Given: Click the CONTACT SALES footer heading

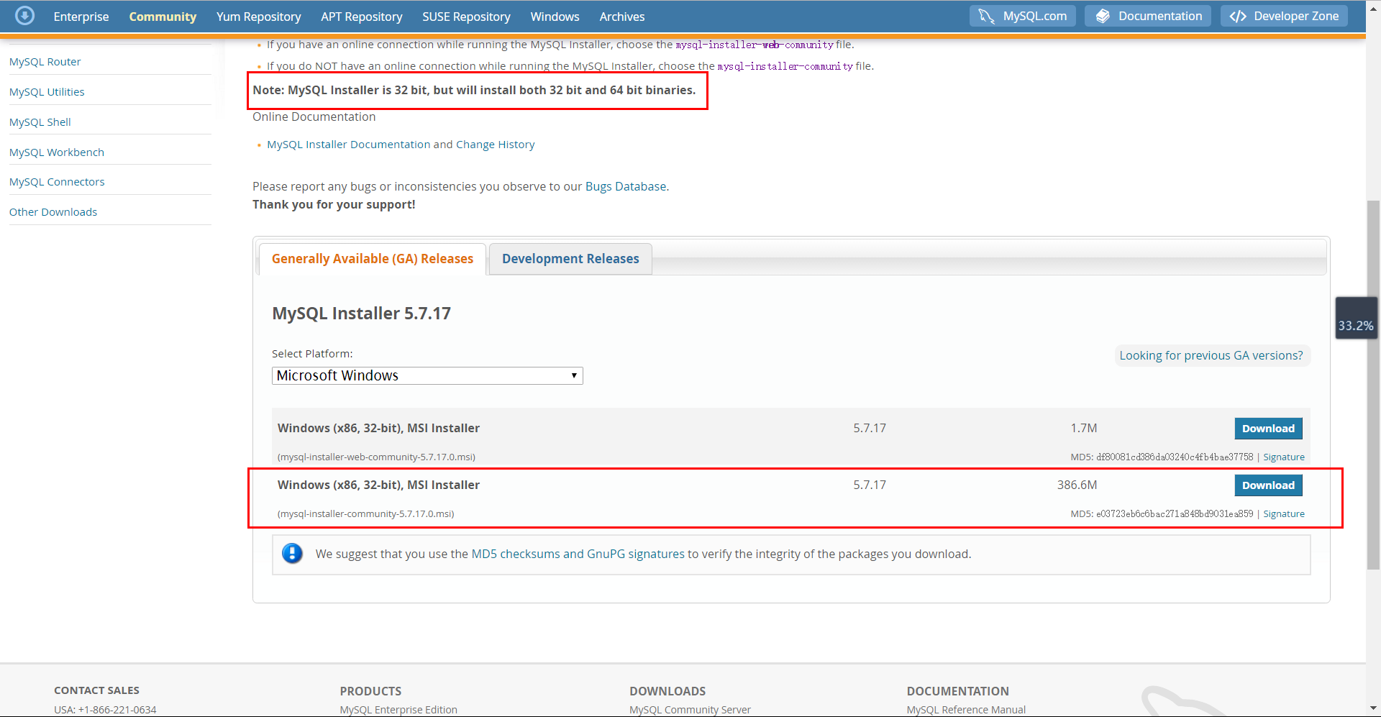Looking at the screenshot, I should [x=96, y=690].
